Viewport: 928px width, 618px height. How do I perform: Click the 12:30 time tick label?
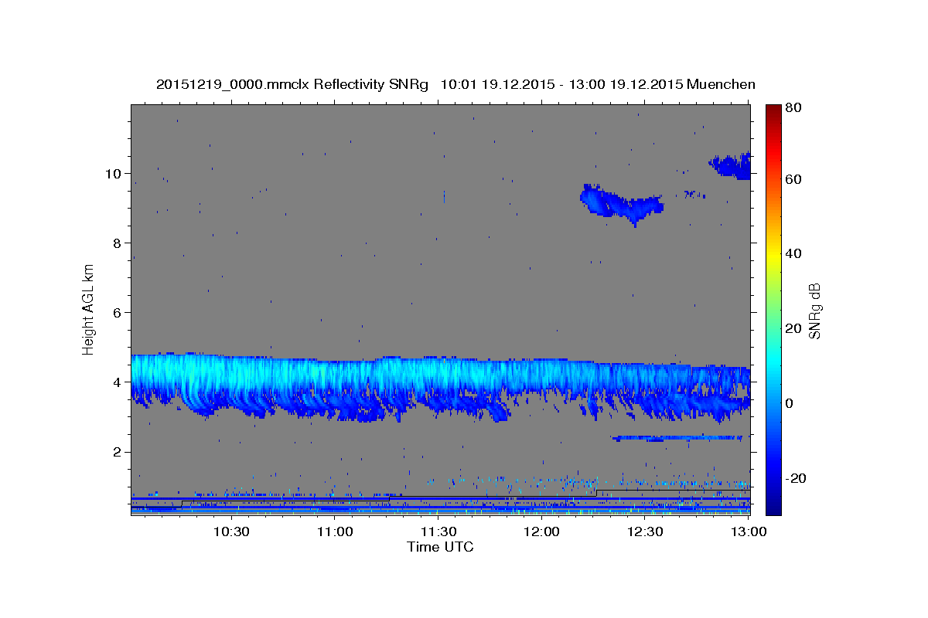pyautogui.click(x=646, y=531)
